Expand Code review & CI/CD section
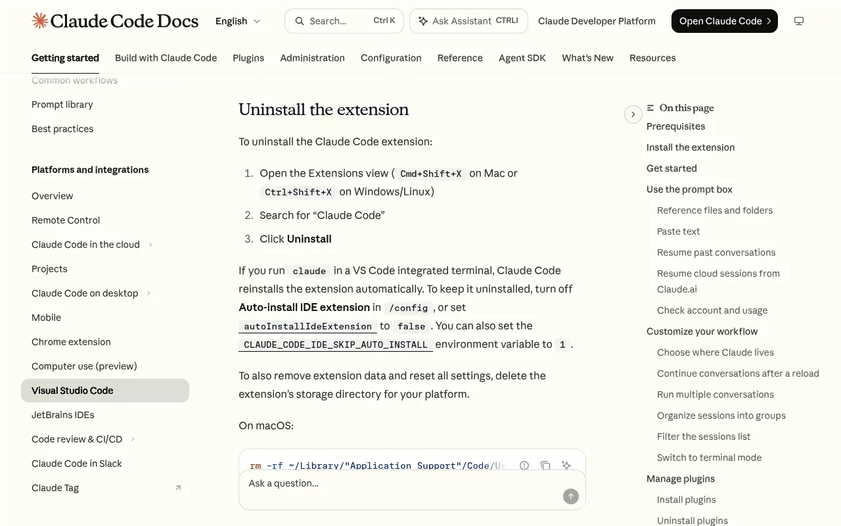841x526 pixels. (133, 439)
